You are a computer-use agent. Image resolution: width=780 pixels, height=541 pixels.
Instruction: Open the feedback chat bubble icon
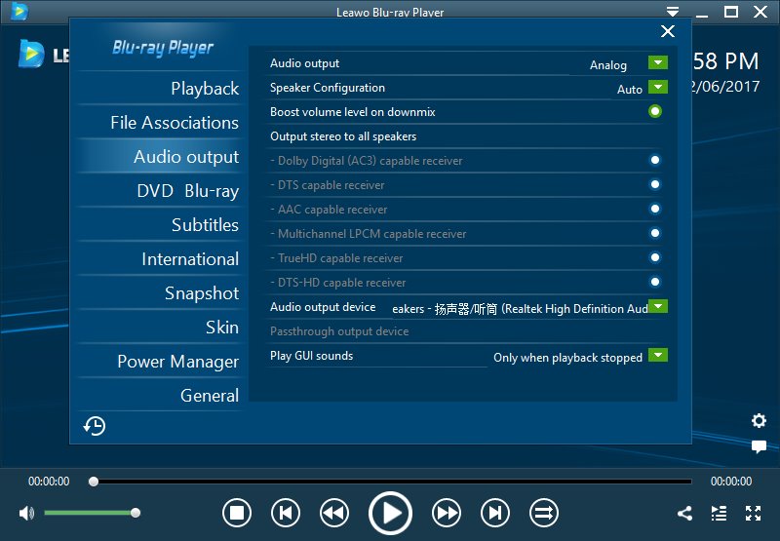[759, 446]
